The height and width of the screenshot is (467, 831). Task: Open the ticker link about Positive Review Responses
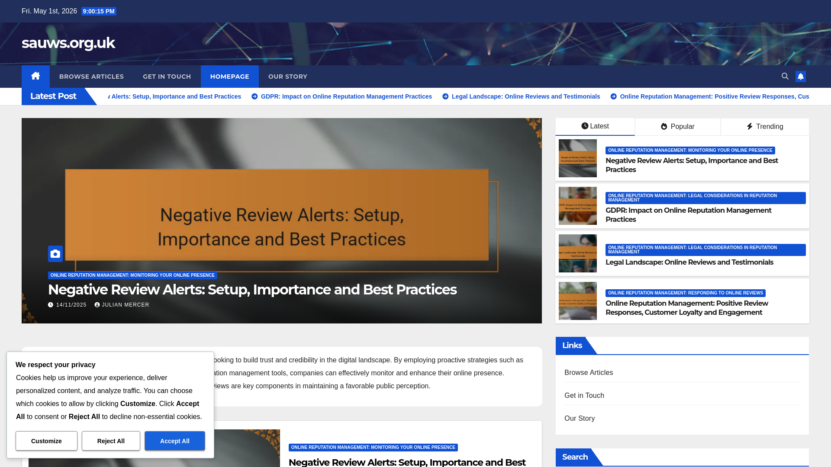tap(715, 96)
